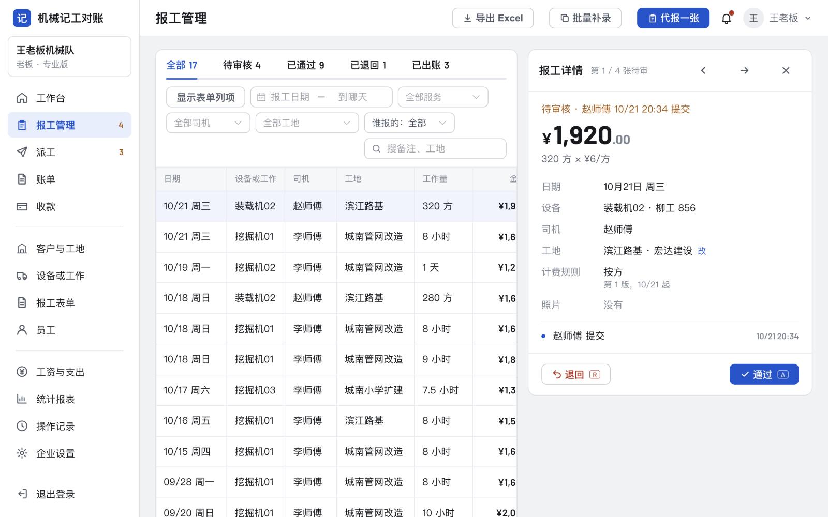Click 批量补录 button
This screenshot has height=517, width=828.
[x=585, y=18]
